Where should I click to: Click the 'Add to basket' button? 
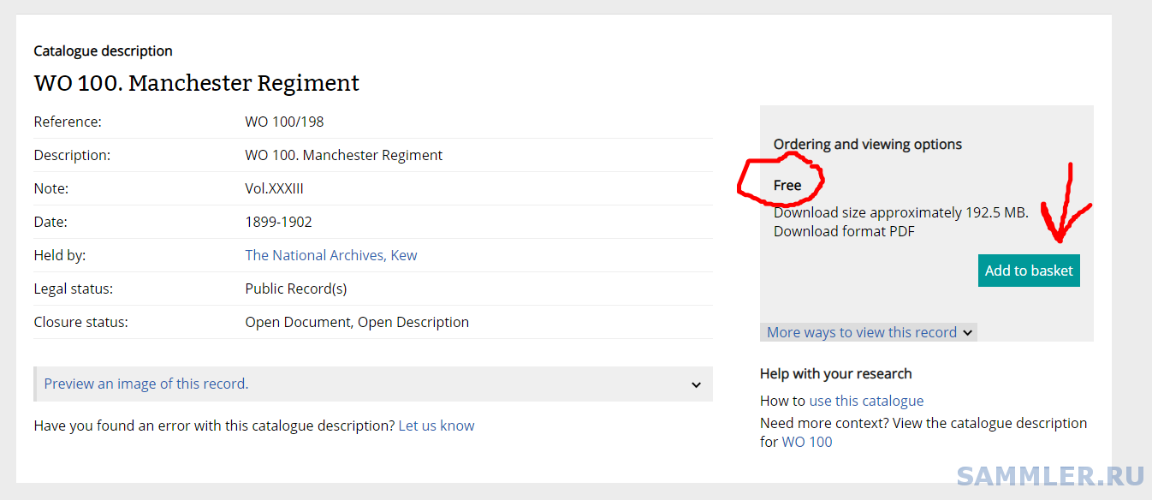tap(1028, 271)
